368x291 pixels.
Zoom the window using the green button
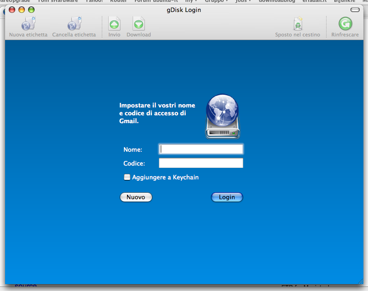pyautogui.click(x=31, y=10)
